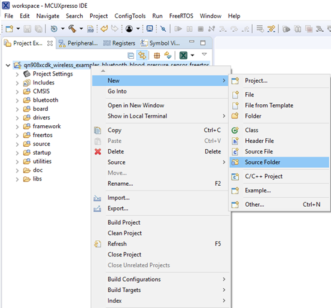Select the drivers folder

pyautogui.click(x=41, y=117)
